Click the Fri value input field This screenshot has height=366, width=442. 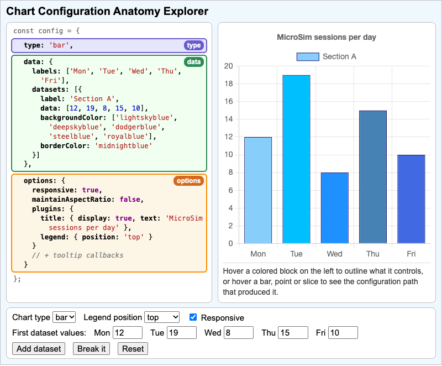point(343,333)
